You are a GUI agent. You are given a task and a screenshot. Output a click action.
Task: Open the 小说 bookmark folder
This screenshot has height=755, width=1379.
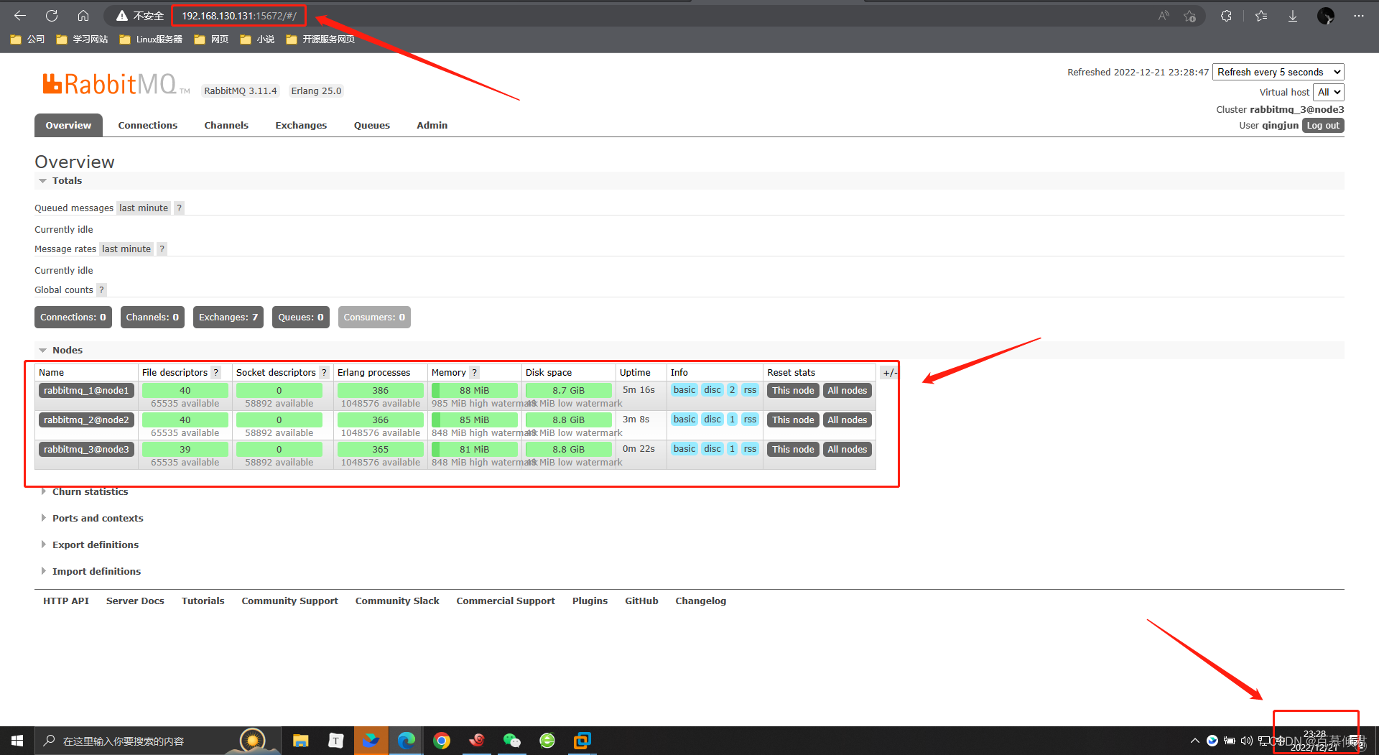[x=257, y=40]
